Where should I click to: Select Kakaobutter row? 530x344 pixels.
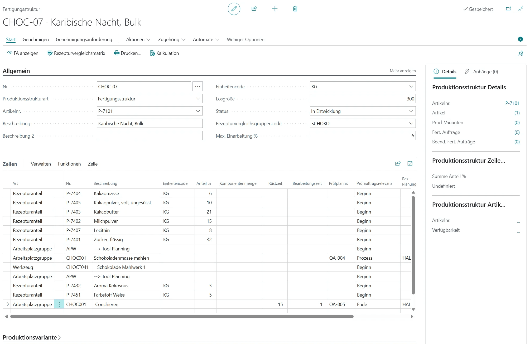[207, 212]
